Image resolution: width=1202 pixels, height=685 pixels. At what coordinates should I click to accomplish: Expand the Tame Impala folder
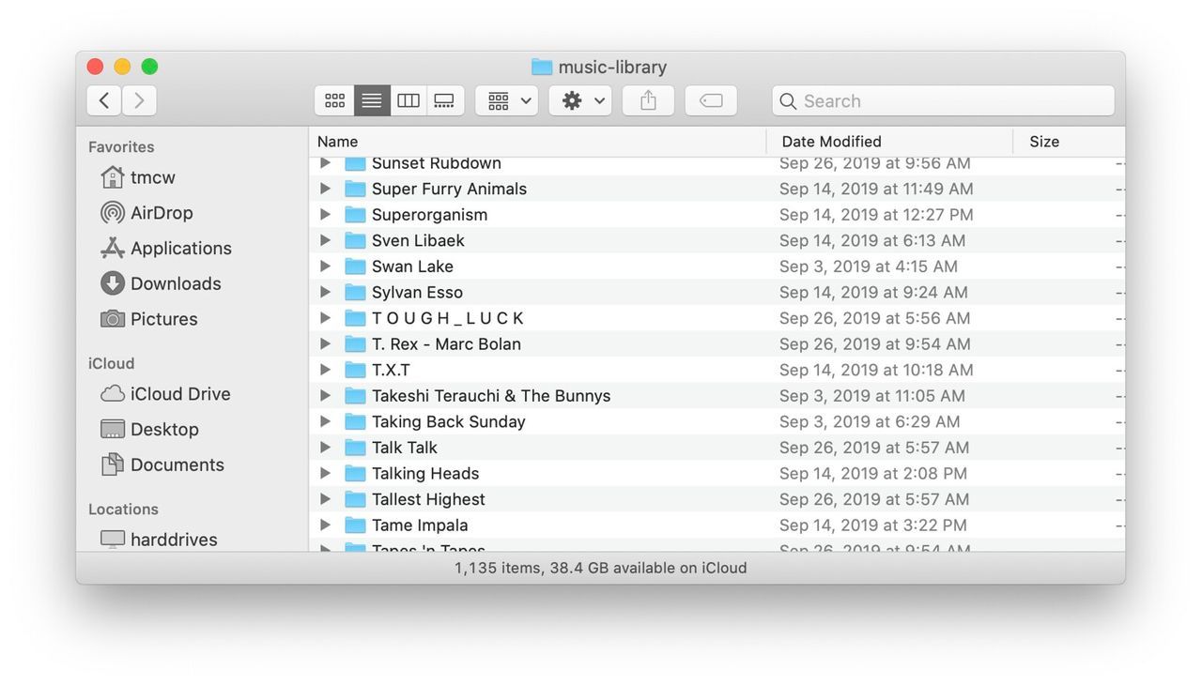(325, 525)
